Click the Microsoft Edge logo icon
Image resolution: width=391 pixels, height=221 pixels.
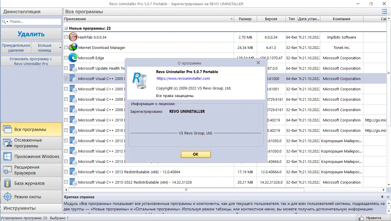[x=73, y=58]
